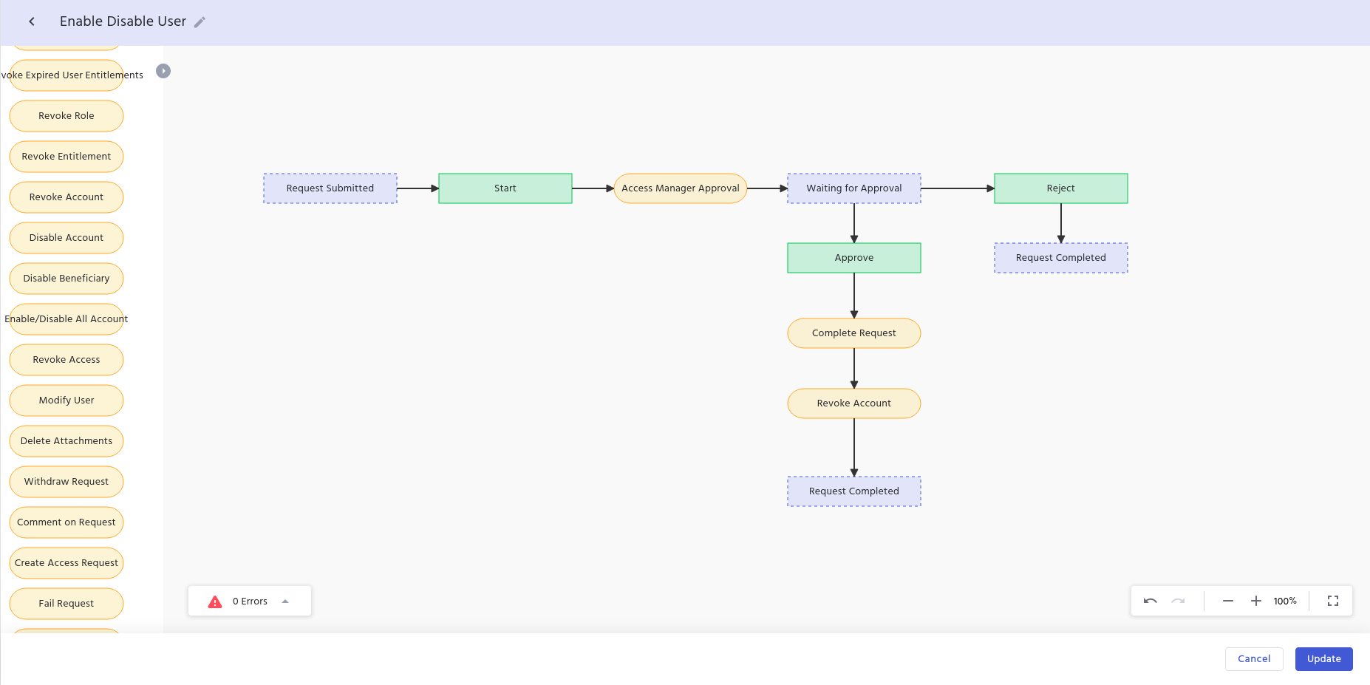This screenshot has width=1370, height=685.
Task: Edit workflow name with pencil icon
Action: [x=200, y=22]
